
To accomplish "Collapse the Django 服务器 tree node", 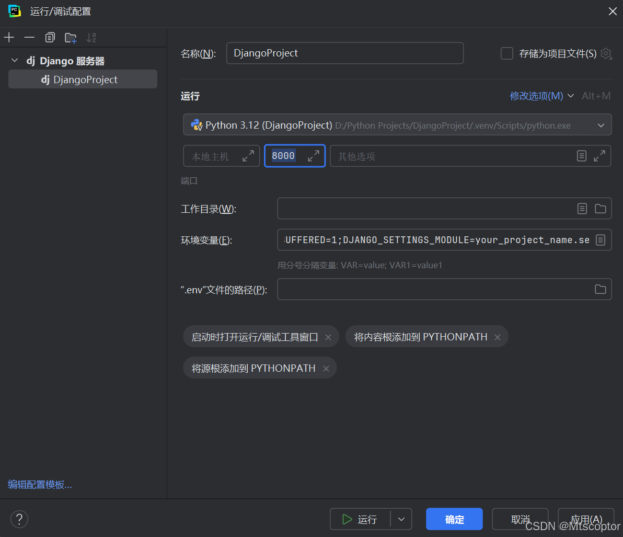I will click(x=15, y=61).
